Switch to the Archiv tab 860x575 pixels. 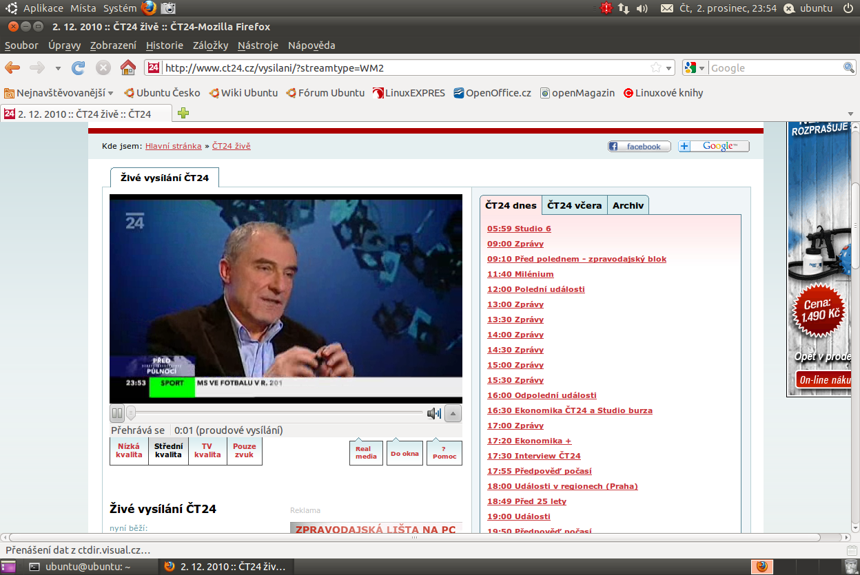(628, 205)
